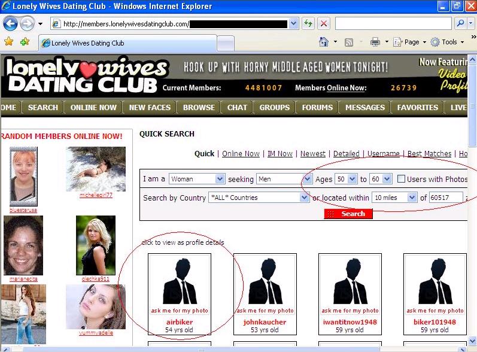Image resolution: width=477 pixels, height=352 pixels.
Task: Click the Username search link
Action: point(383,154)
